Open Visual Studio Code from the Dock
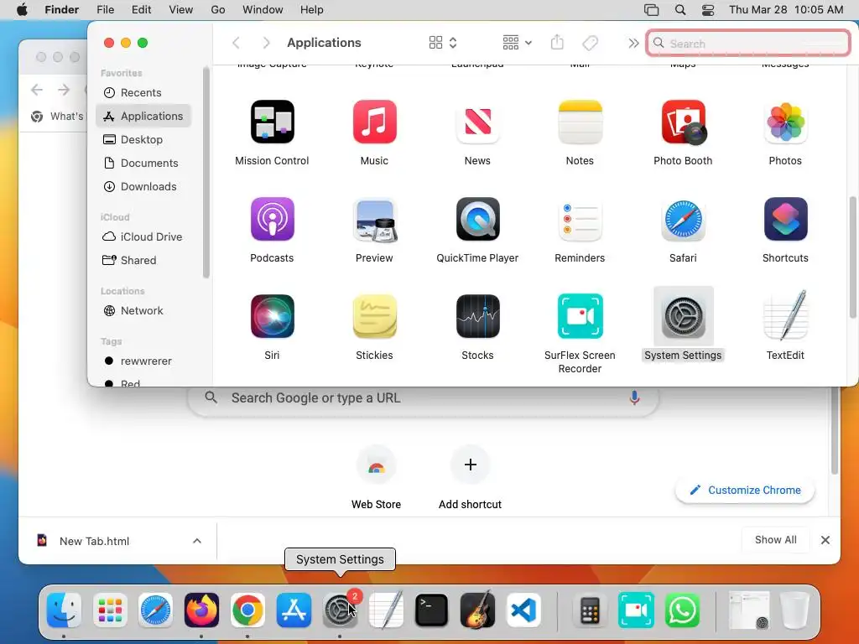Viewport: 859px width, 644px height. click(x=523, y=610)
